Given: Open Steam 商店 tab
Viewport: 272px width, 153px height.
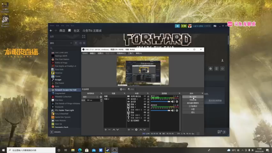Looking at the screenshot, I should pyautogui.click(x=62, y=31).
